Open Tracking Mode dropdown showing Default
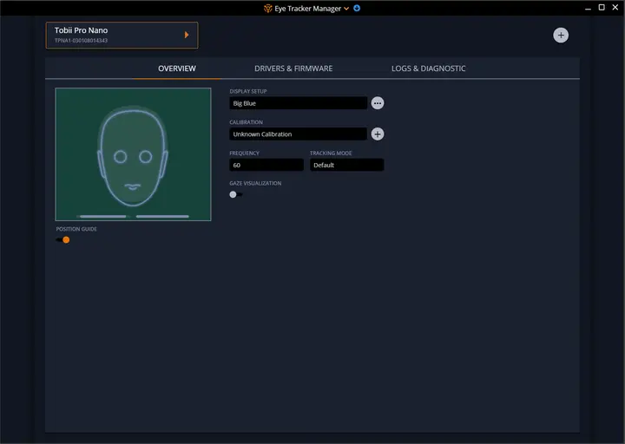The height and width of the screenshot is (444, 625). [x=346, y=165]
